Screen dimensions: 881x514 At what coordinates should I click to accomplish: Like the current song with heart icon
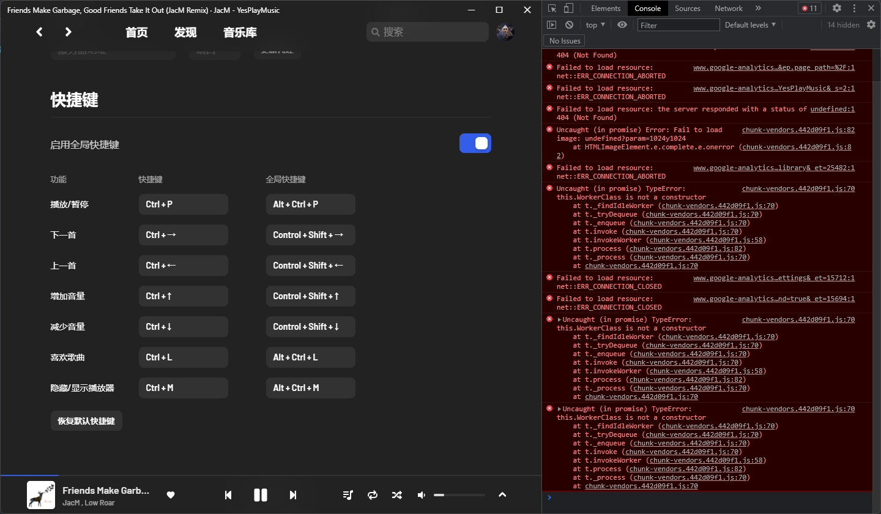point(171,495)
